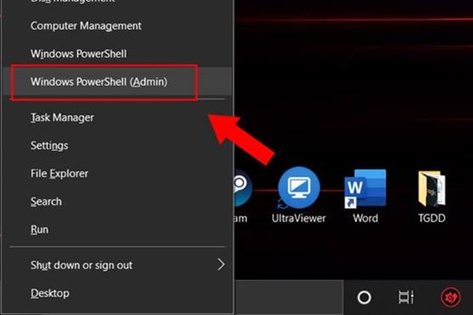Image resolution: width=473 pixels, height=315 pixels.
Task: Click the Steam desktop icon
Action: click(x=240, y=191)
